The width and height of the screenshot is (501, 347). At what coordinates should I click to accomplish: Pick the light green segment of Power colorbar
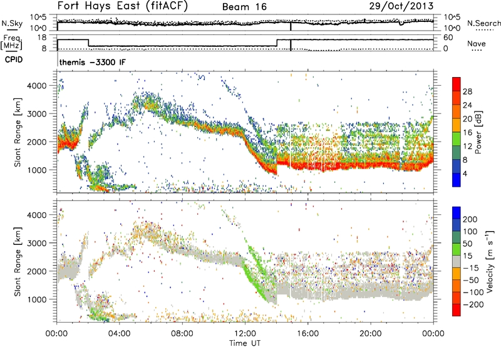click(x=457, y=139)
